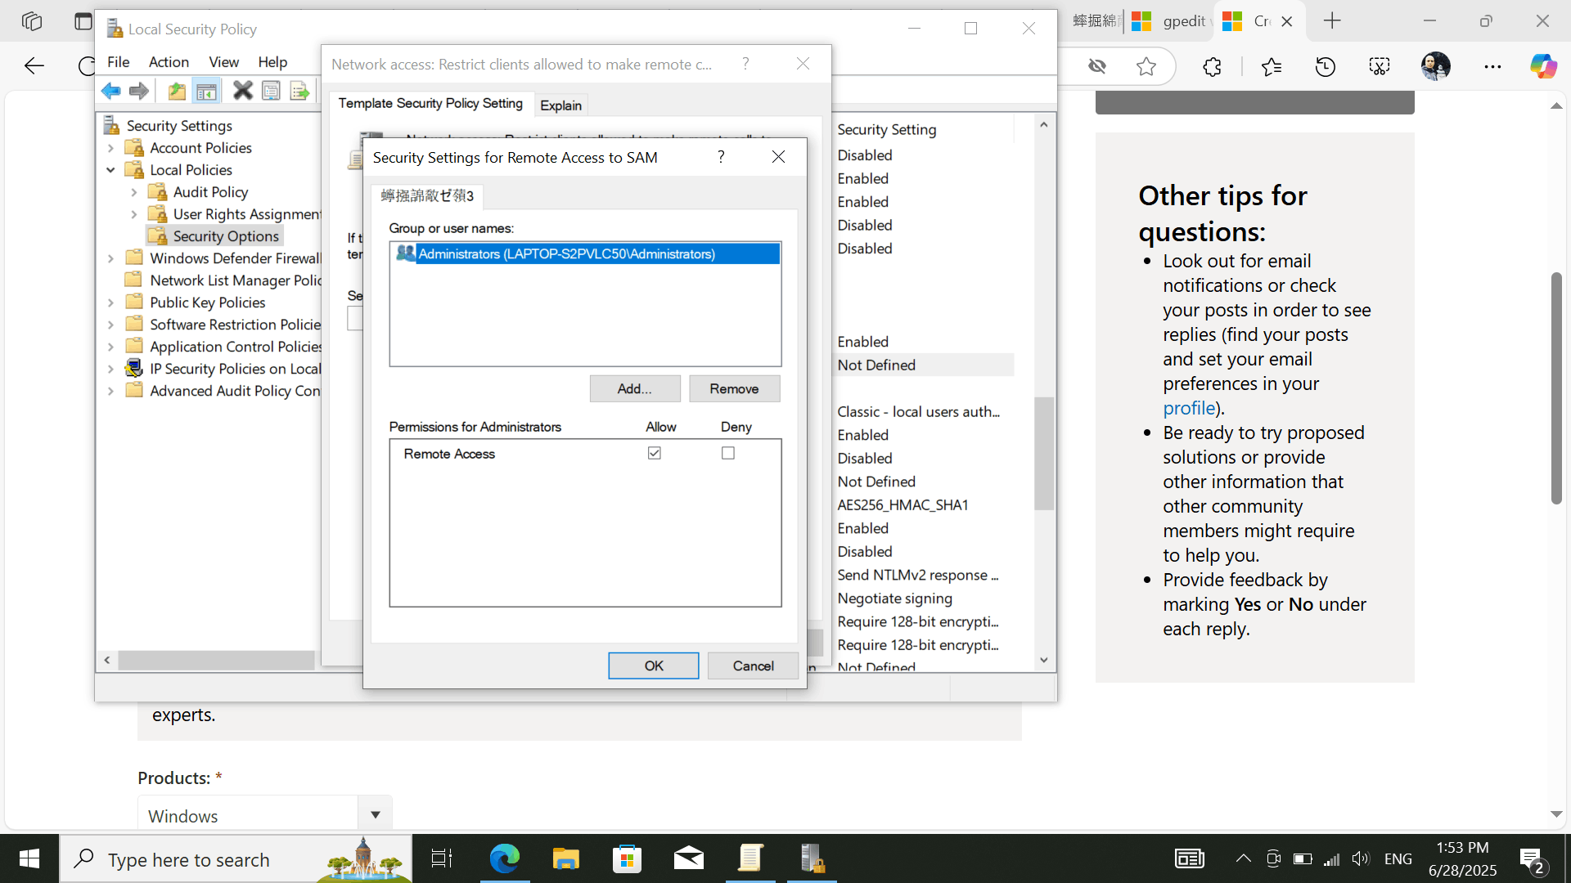Click OK in the Remote Access to SAM dialog
The image size is (1571, 883).
point(654,666)
